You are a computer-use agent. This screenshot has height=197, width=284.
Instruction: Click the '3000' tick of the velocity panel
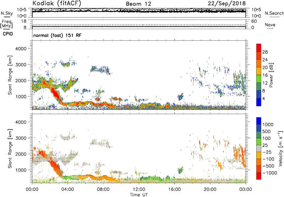tap(21, 138)
